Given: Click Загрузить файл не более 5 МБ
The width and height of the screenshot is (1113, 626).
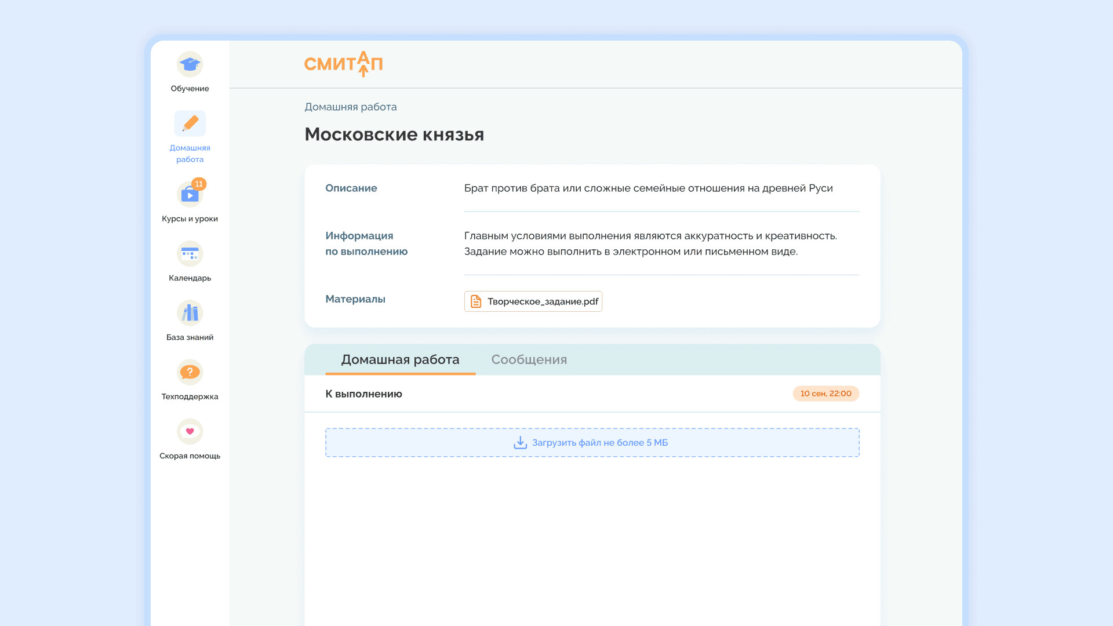Looking at the screenshot, I should tap(599, 443).
